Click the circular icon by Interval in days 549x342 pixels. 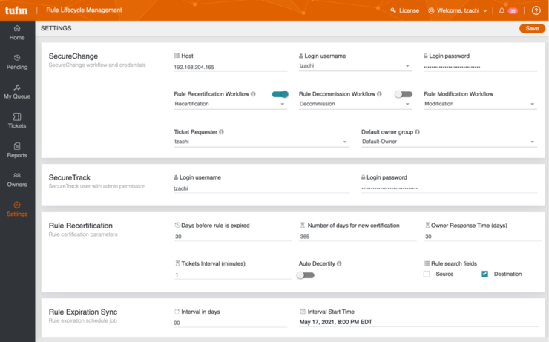(177, 312)
